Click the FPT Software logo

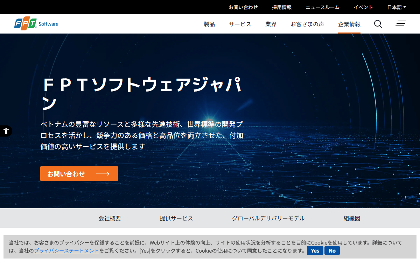[x=36, y=24]
